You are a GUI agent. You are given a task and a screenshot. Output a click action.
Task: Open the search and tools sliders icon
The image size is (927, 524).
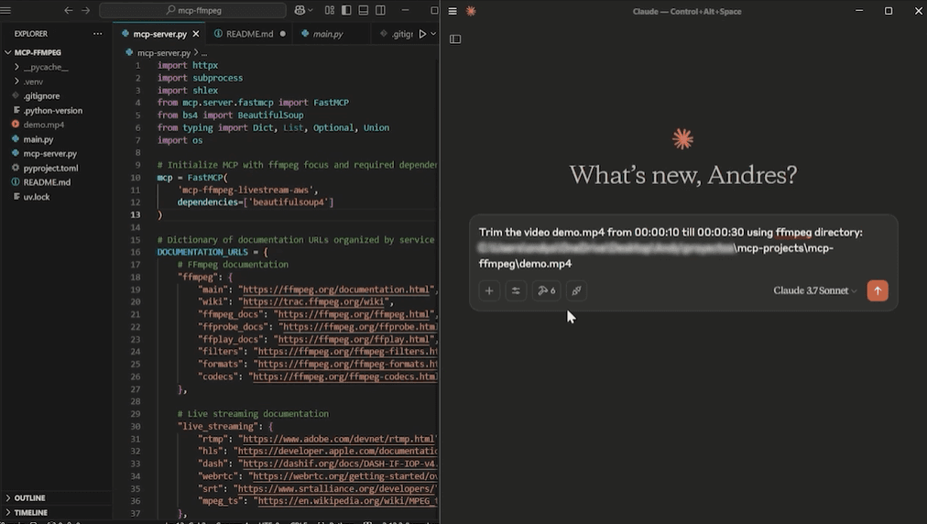[x=516, y=290]
